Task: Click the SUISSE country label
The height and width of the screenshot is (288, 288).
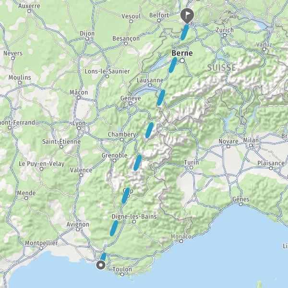Action: click(x=221, y=68)
